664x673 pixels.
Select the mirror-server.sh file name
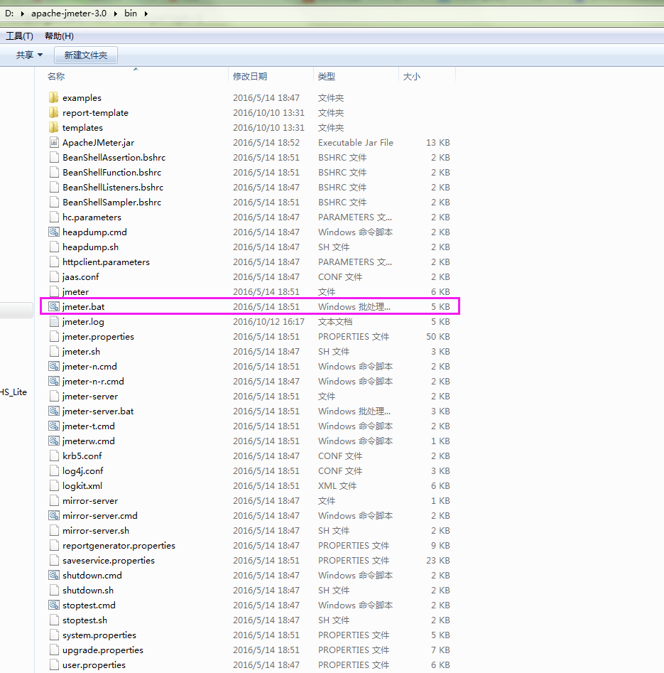click(x=96, y=530)
